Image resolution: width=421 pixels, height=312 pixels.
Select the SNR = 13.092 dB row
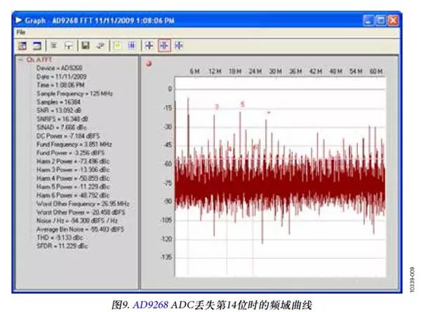tap(59, 111)
